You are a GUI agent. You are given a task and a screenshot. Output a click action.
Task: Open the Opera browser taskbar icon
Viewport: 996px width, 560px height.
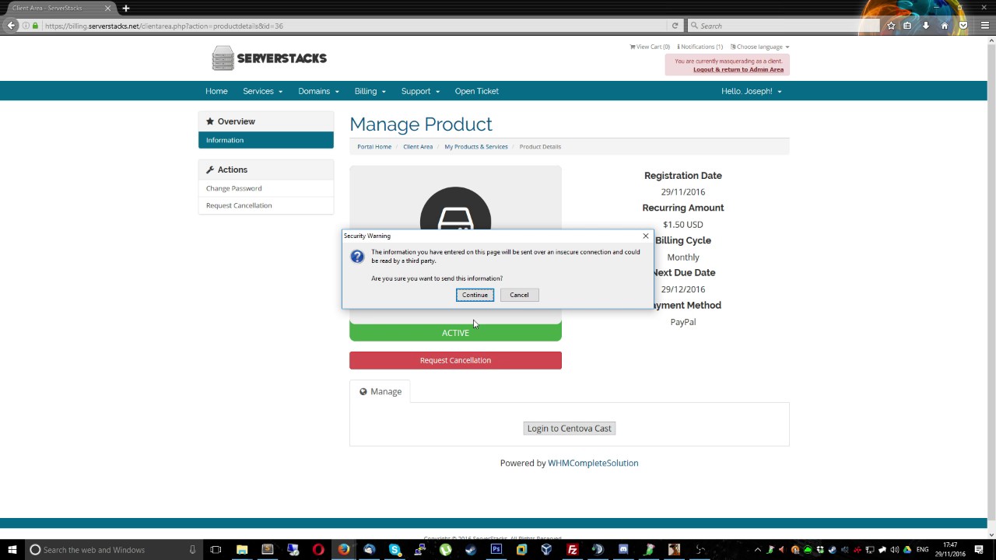318,550
